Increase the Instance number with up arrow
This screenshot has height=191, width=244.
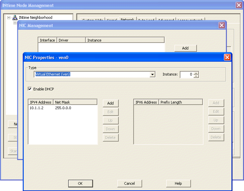(x=197, y=73)
